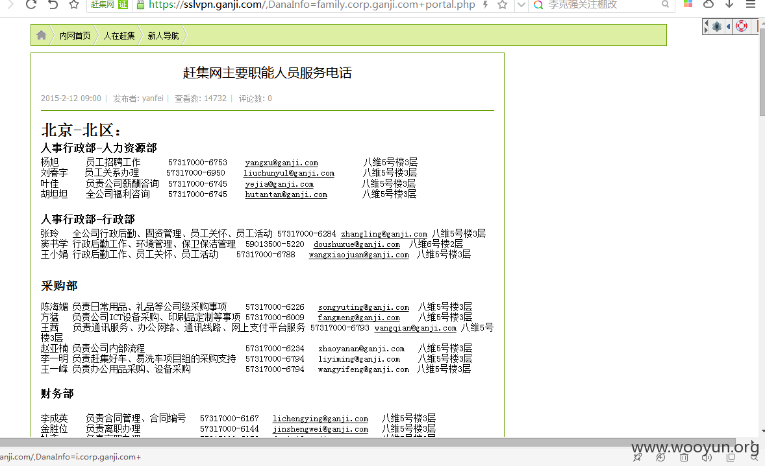Click the browser forward arrow icon
765x466 pixels.
pos(11,5)
